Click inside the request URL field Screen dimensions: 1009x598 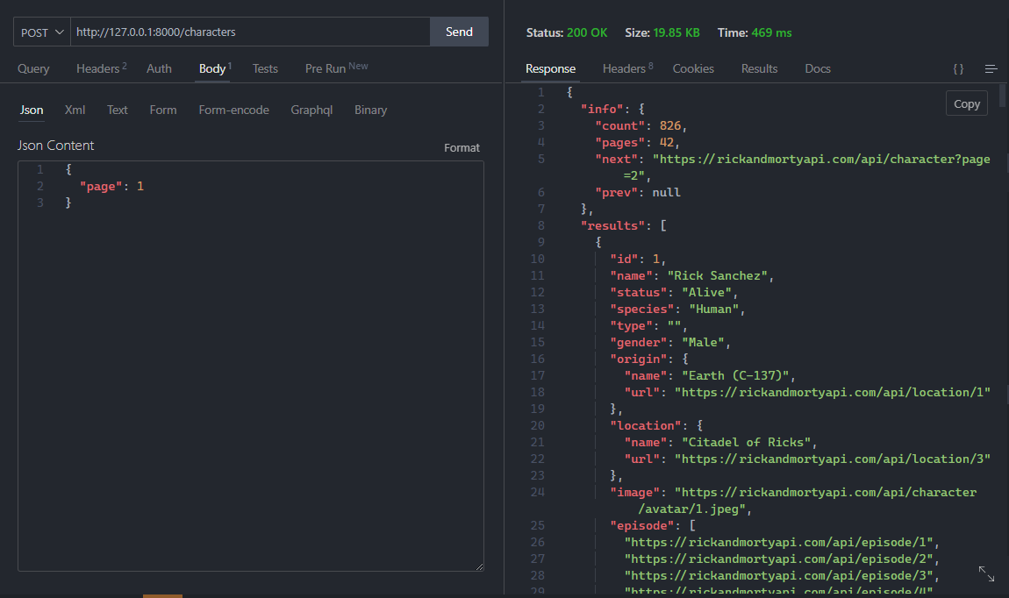click(x=246, y=32)
